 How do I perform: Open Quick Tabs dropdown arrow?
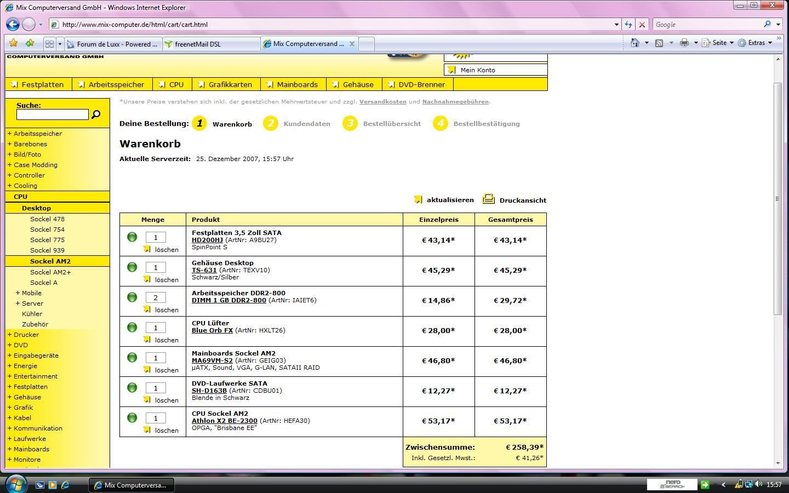[60, 44]
